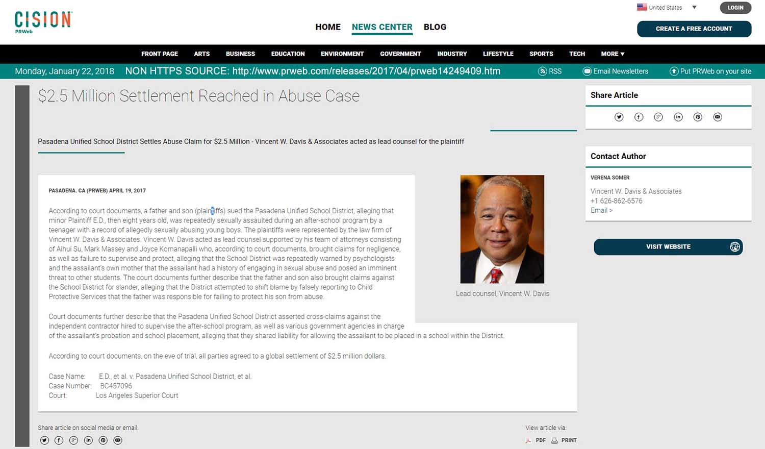Select FRONT PAGE category
This screenshot has height=449, width=765.
pos(160,54)
